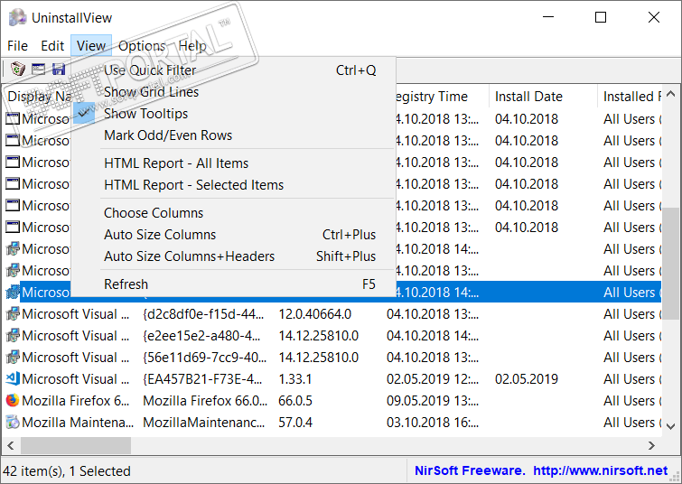Click the UninstallView app icon in title bar
The image size is (682, 484).
(16, 17)
